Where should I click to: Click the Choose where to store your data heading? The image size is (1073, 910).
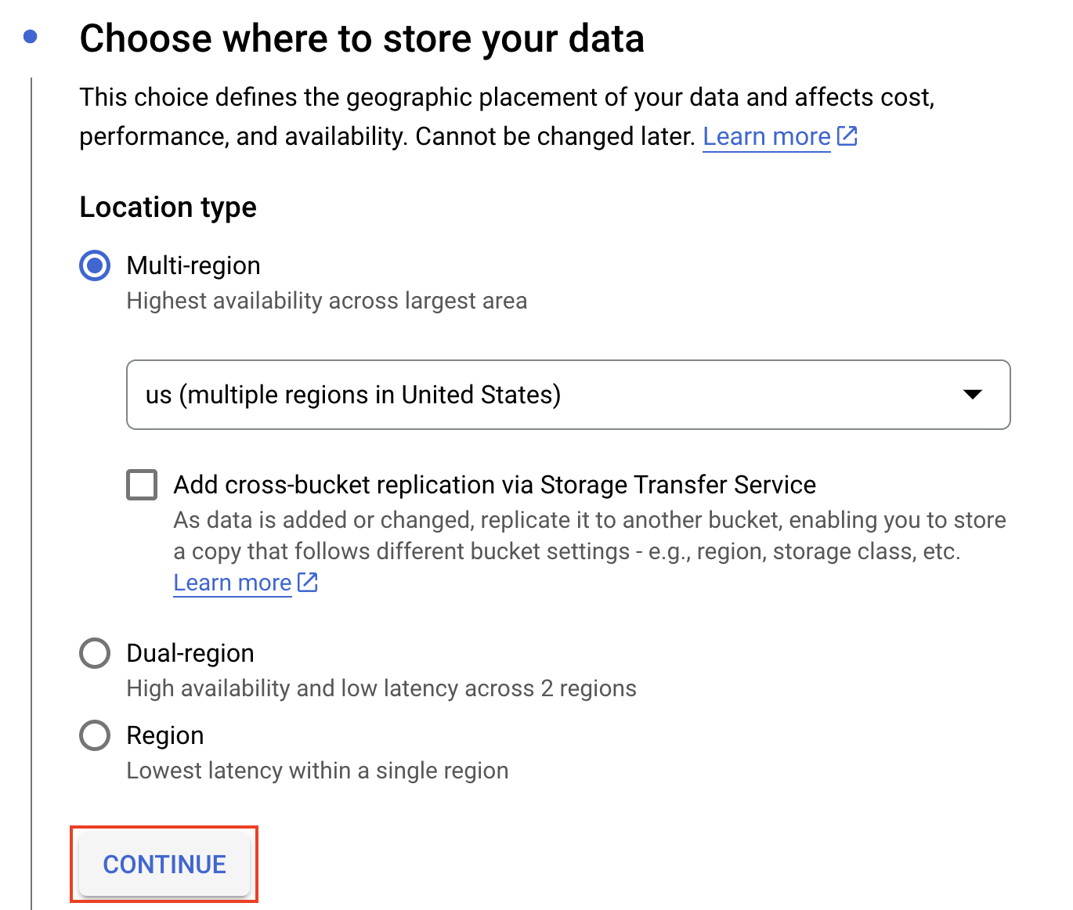[x=363, y=38]
